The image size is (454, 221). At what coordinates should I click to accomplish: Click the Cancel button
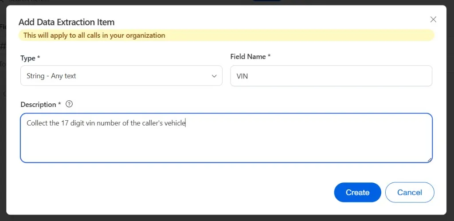pos(410,192)
